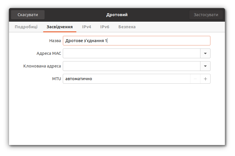The image size is (235, 156).
Task: Switch to the Подробиці tab
Action: coord(26,27)
